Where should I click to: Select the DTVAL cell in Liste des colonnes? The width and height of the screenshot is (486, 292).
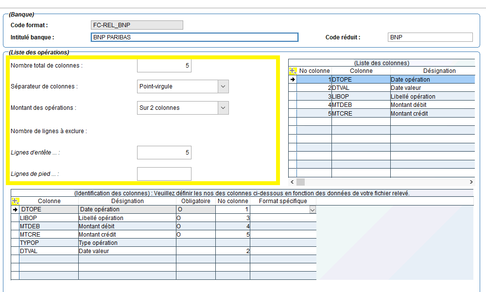click(x=361, y=88)
